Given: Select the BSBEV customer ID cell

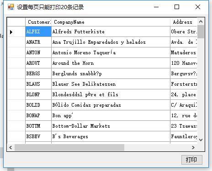Looking at the screenshot, I should [38, 136].
